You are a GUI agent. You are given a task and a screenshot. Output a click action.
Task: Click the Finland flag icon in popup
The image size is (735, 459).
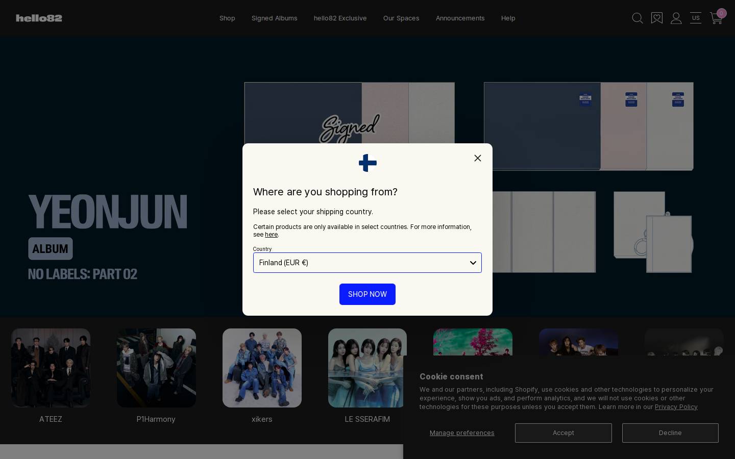367,163
